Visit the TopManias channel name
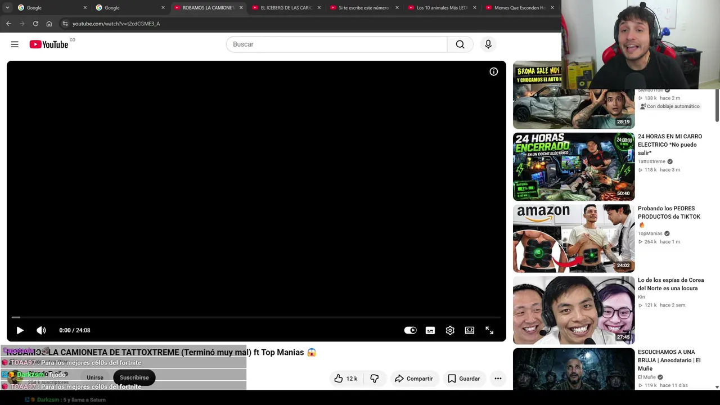720x405 pixels. (x=650, y=233)
